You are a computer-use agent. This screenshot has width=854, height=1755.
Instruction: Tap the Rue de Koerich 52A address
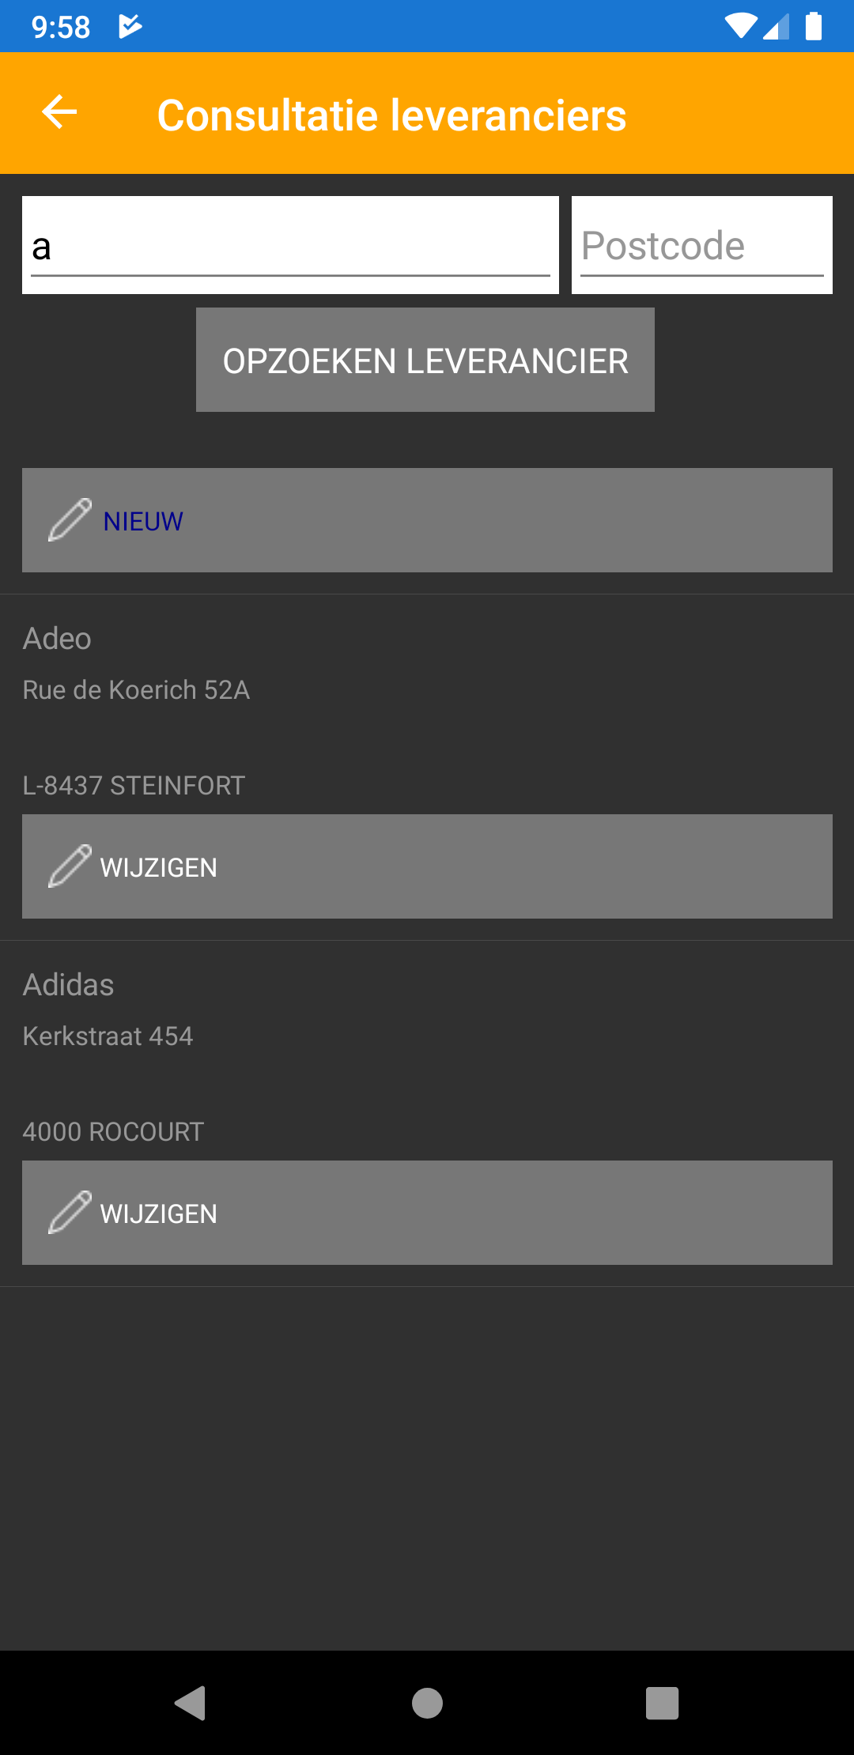136,690
